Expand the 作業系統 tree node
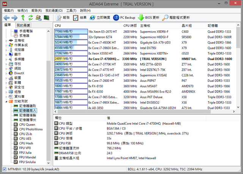Screen dimensions: 243x174 6,45
